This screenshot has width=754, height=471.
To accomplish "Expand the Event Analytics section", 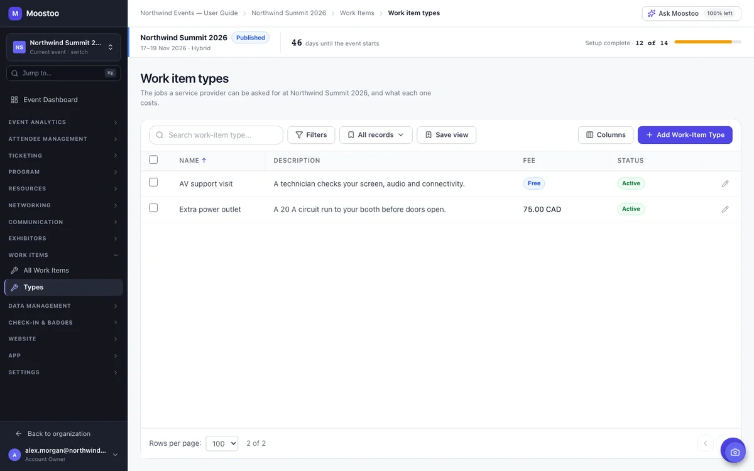I will click(x=63, y=122).
